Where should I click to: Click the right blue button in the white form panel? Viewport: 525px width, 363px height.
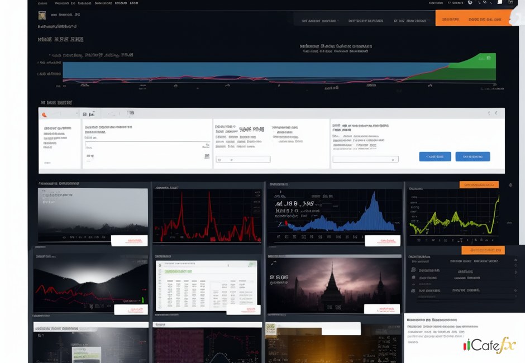coord(472,156)
